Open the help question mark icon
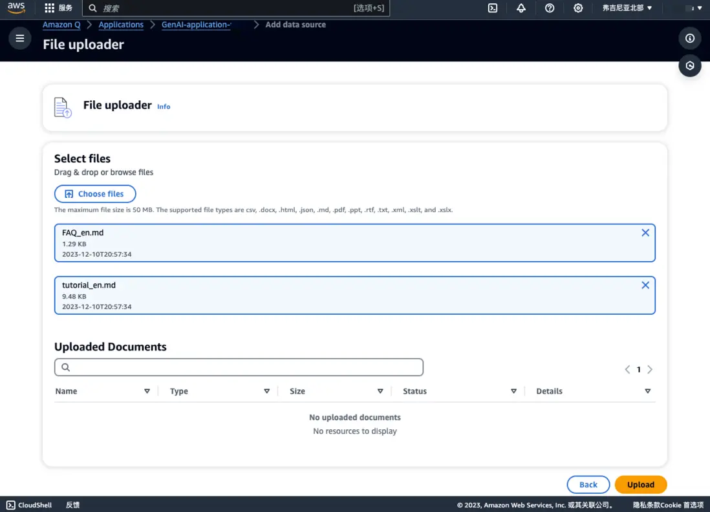The image size is (710, 512). click(549, 8)
